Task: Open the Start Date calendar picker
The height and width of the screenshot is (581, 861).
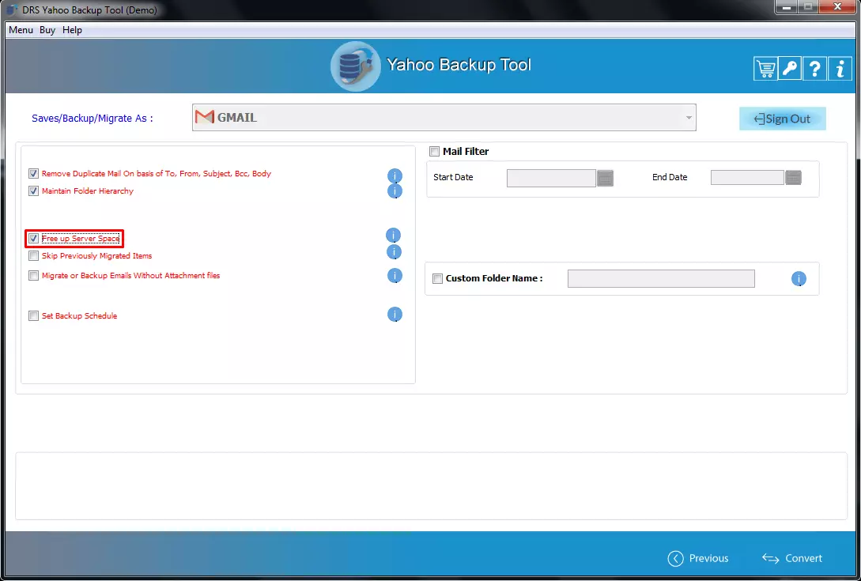Action: point(605,178)
